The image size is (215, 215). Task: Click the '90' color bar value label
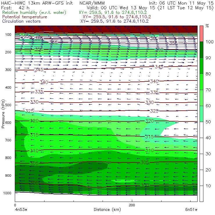[208, 58]
